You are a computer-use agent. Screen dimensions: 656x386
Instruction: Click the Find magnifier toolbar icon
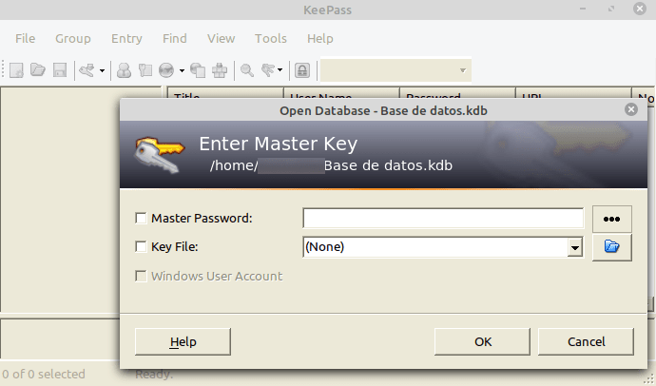(247, 69)
